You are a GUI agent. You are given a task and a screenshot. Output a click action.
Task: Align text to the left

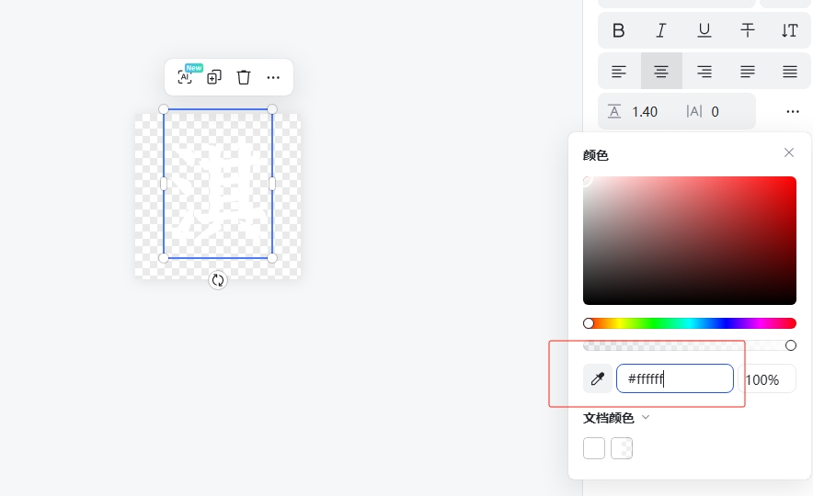pyautogui.click(x=619, y=72)
